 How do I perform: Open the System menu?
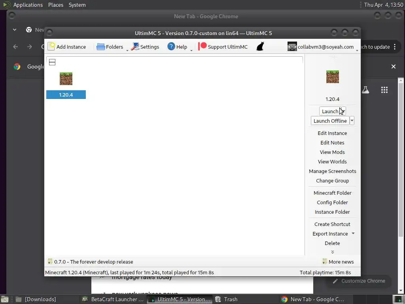click(77, 5)
